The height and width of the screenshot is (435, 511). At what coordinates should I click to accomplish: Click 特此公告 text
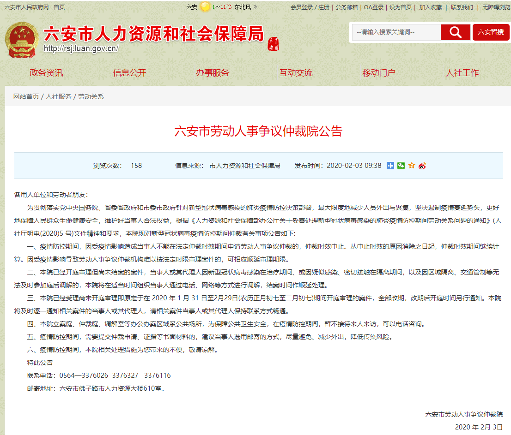coord(40,363)
